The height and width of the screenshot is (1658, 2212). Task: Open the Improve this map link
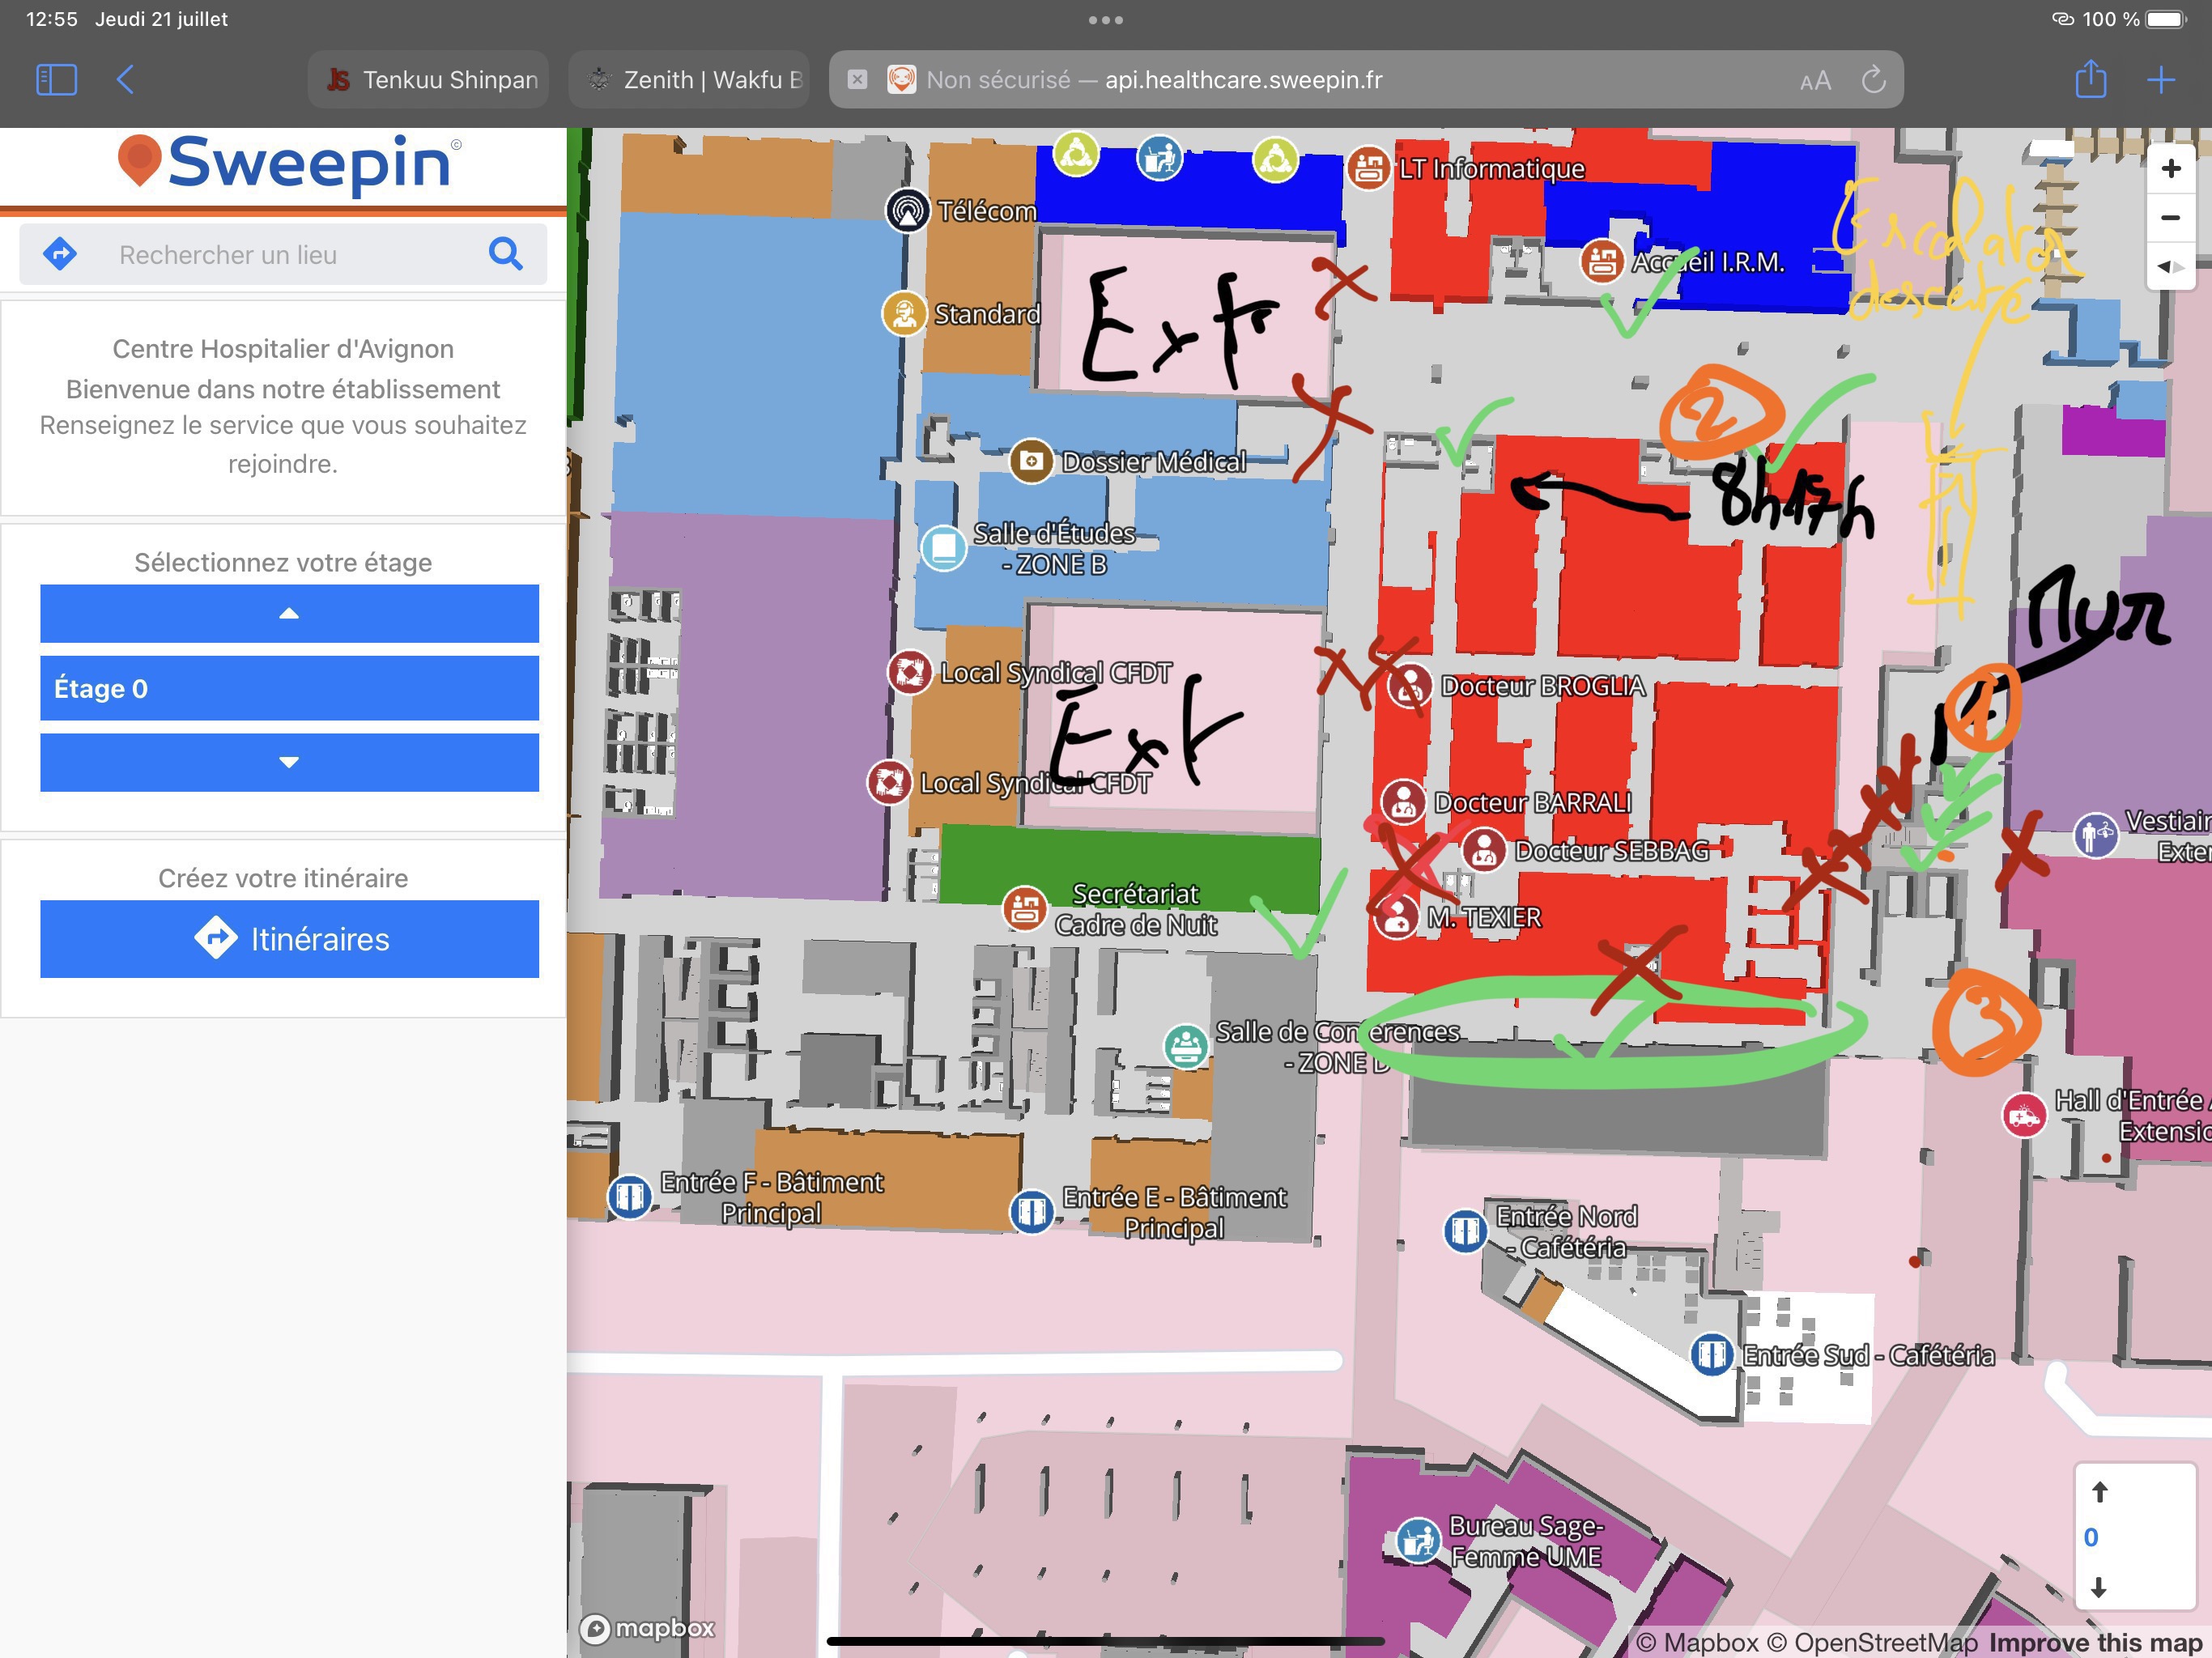[x=2094, y=1642]
